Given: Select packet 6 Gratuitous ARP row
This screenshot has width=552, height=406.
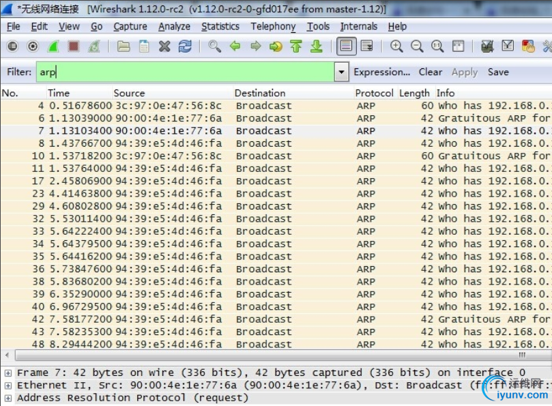Looking at the screenshot, I should (276, 118).
